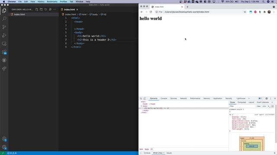The height and width of the screenshot is (155, 277).
Task: Open Chrome three-dot menu
Action: point(274,12)
